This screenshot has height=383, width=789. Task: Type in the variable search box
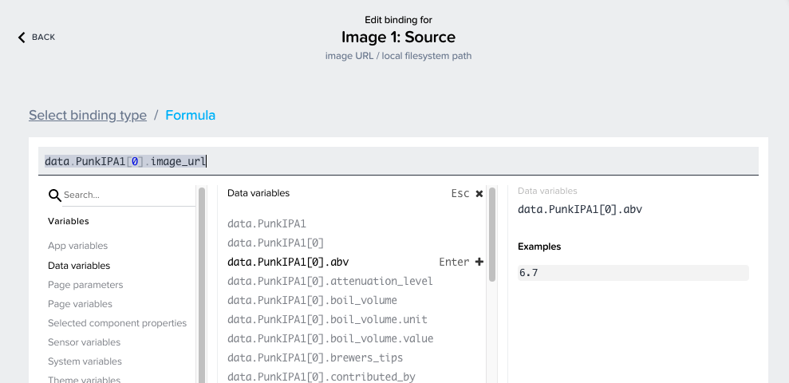(128, 195)
